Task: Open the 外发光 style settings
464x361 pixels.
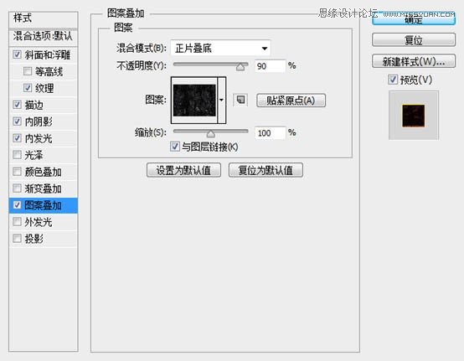Action: click(x=39, y=222)
